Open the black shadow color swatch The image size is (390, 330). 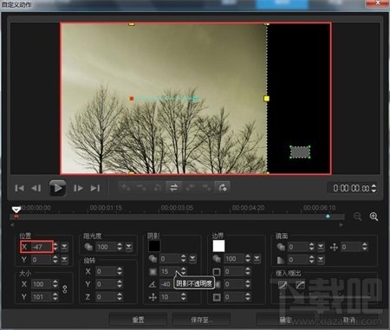point(154,246)
